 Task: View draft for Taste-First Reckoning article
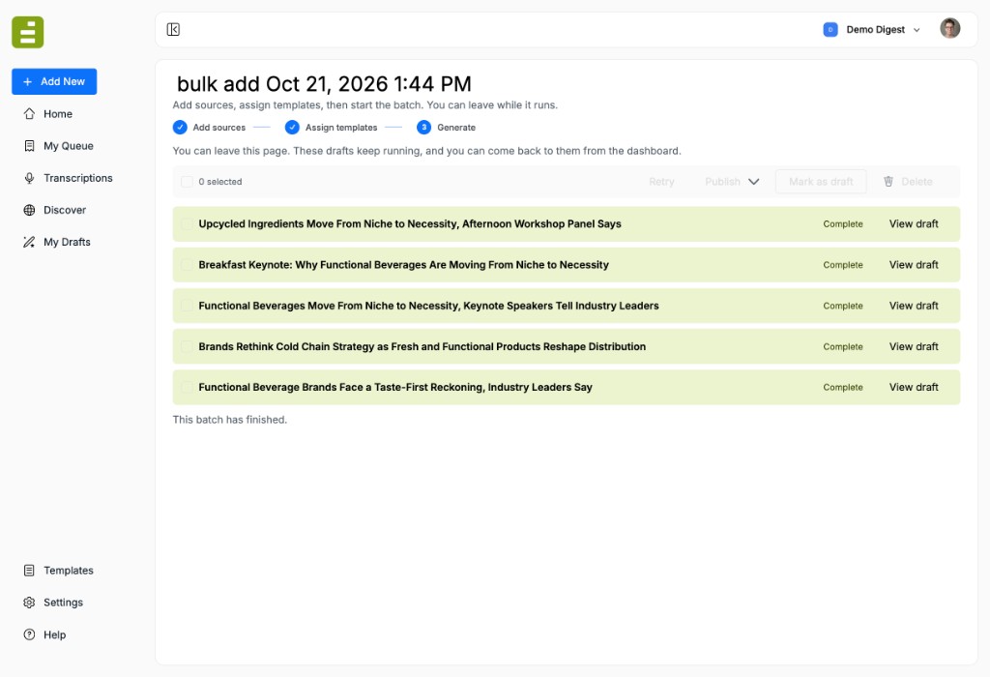[x=914, y=387]
